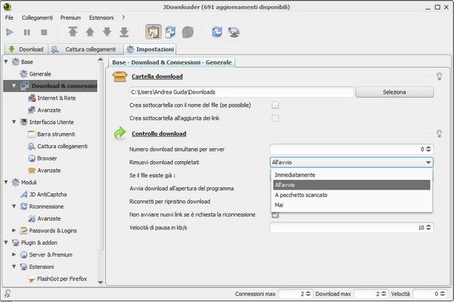454x302 pixels.
Task: Adjust Velocità spinner in status bar
Action: pos(442,293)
